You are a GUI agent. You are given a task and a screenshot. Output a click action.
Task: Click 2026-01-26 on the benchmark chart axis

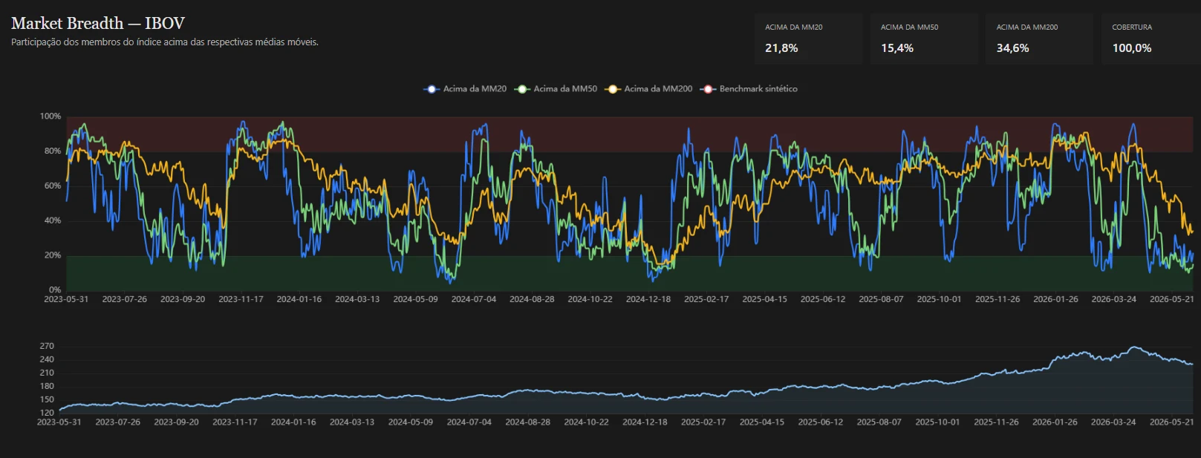(1055, 422)
